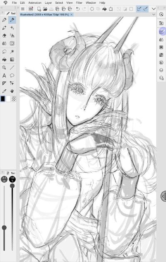Expand the canvas tab list chevron
The image size is (166, 262).
point(154,15)
